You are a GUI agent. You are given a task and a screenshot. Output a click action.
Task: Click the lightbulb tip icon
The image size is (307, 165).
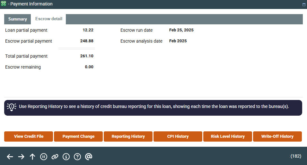(x=12, y=107)
